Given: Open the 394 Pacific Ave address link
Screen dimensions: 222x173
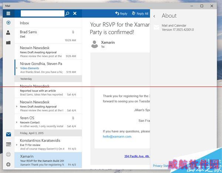Looking at the screenshot, I should coord(137,156).
